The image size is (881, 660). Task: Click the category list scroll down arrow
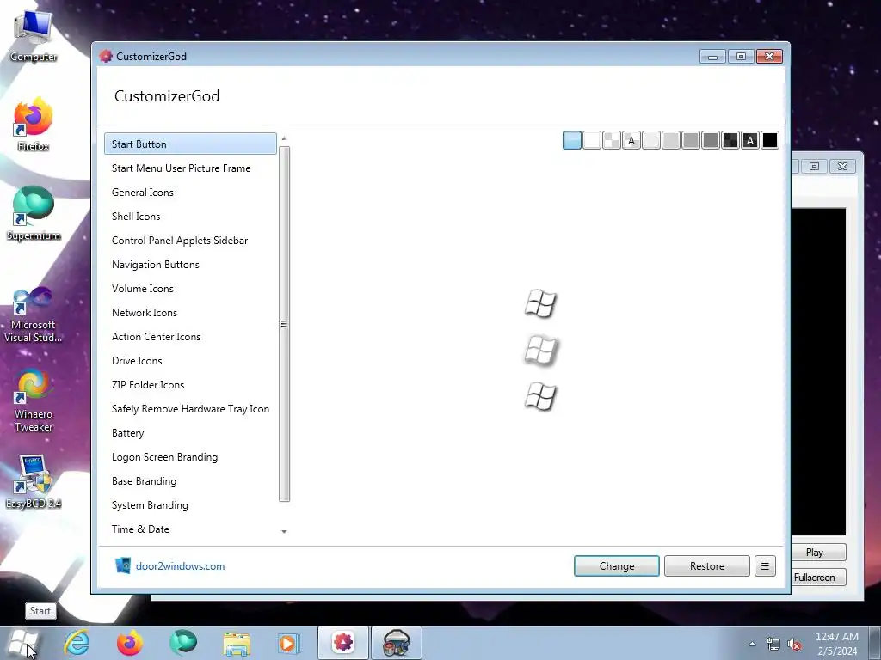click(284, 531)
